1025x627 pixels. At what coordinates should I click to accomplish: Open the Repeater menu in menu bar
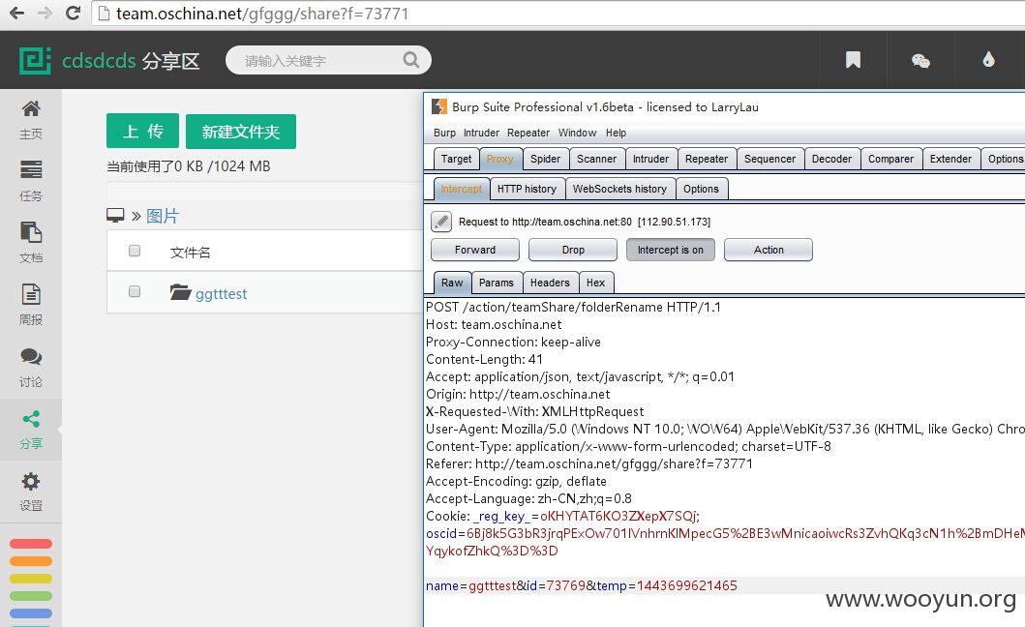[x=528, y=133]
